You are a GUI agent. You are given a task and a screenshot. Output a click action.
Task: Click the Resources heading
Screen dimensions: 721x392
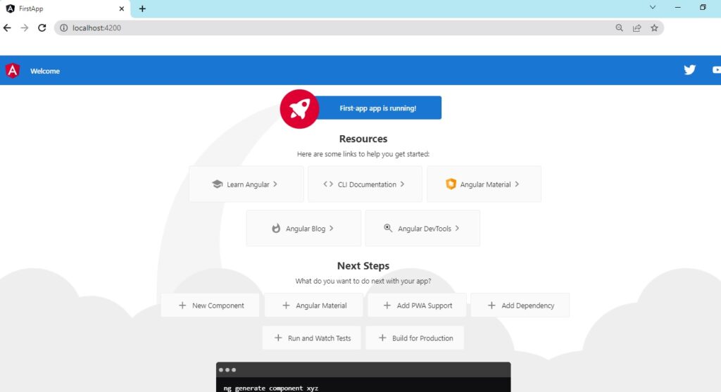coord(363,139)
